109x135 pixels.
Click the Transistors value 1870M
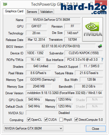(x=72, y=40)
